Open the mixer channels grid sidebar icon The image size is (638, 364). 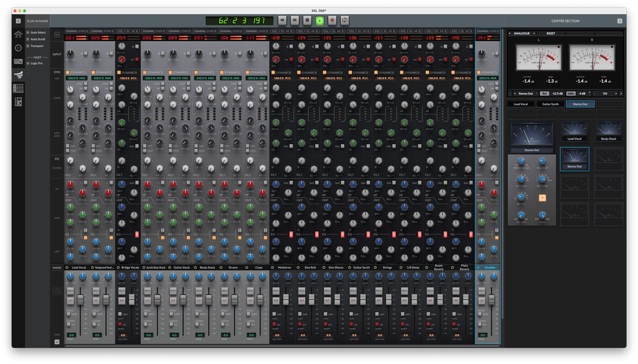[x=18, y=88]
